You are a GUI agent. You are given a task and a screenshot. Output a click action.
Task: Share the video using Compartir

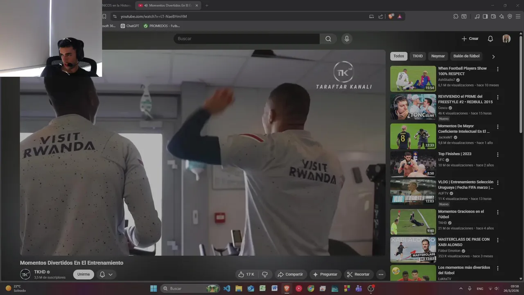point(290,275)
